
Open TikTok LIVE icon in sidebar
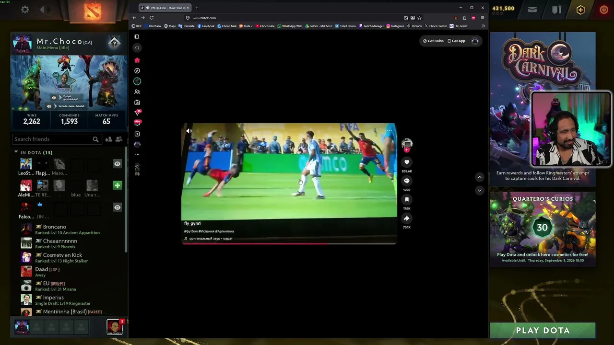click(137, 102)
